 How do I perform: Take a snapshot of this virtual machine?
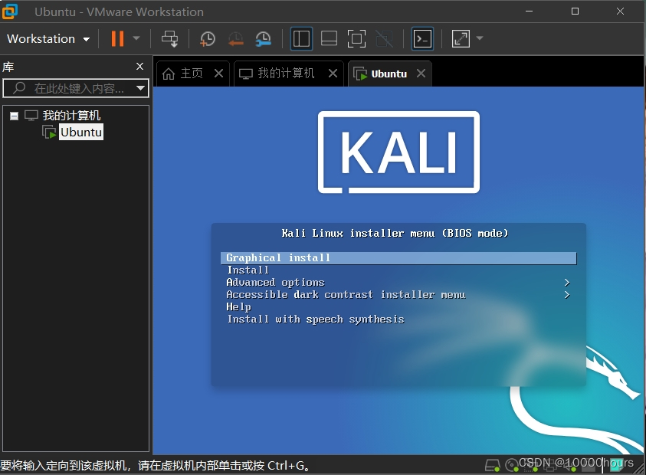point(208,39)
